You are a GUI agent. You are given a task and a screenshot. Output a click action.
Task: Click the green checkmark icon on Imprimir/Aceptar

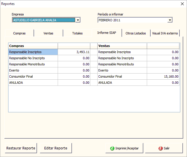(112, 148)
